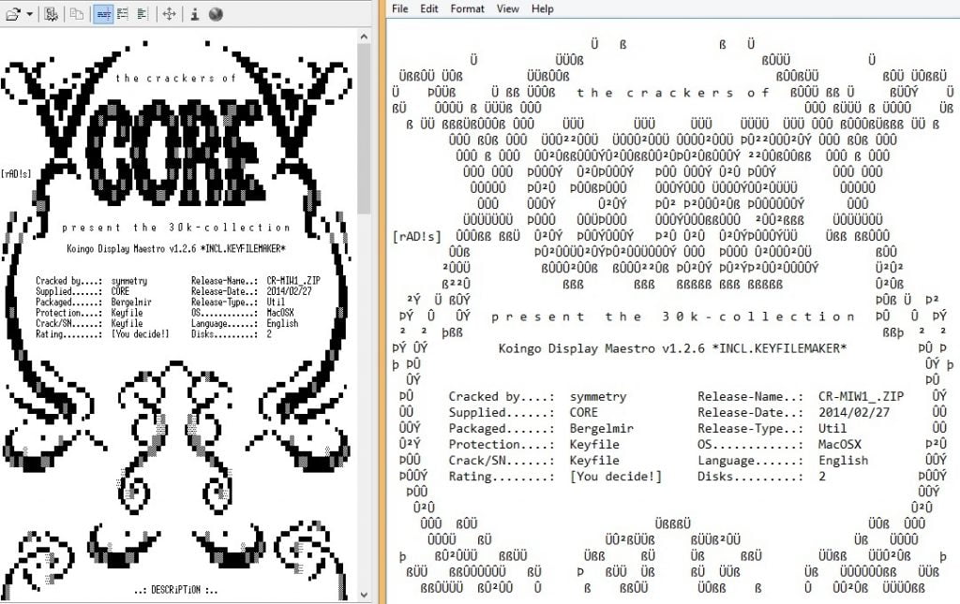Open the File menu in Notepad
The image size is (960, 604).
pos(400,8)
